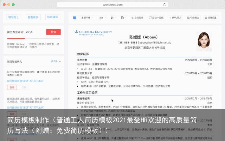
Task: Click the 经济学本科，金融管理学院 line
Action: (92, 64)
